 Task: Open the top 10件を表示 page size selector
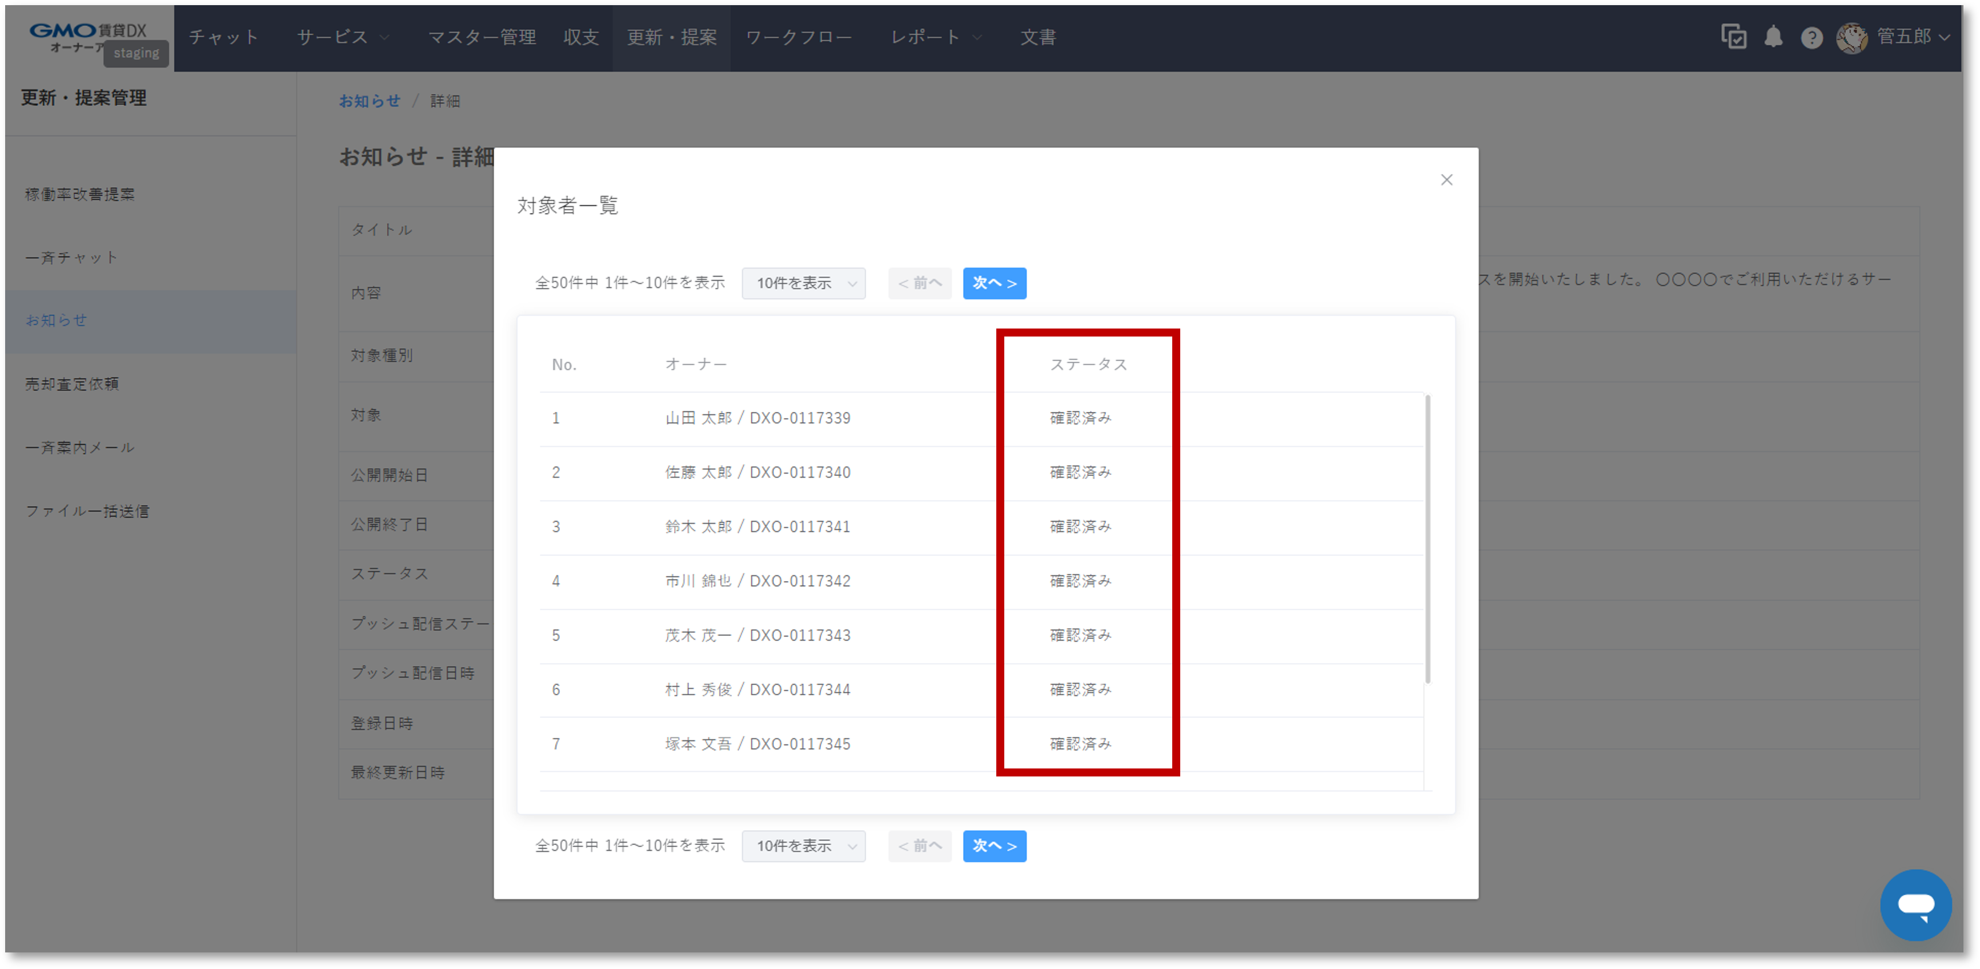pyautogui.click(x=803, y=283)
